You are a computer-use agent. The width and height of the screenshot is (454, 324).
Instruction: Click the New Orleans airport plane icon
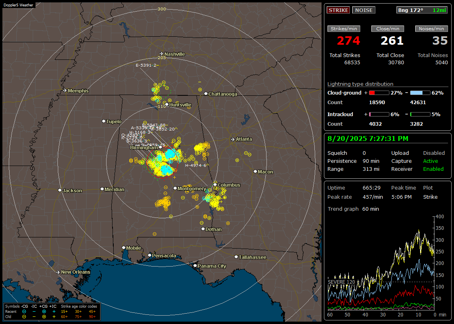coord(58,272)
